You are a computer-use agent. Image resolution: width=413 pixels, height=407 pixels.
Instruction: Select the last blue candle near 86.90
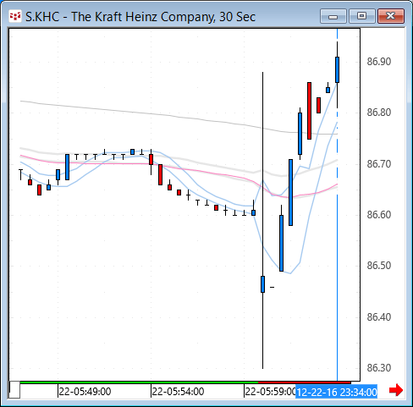[x=337, y=69]
